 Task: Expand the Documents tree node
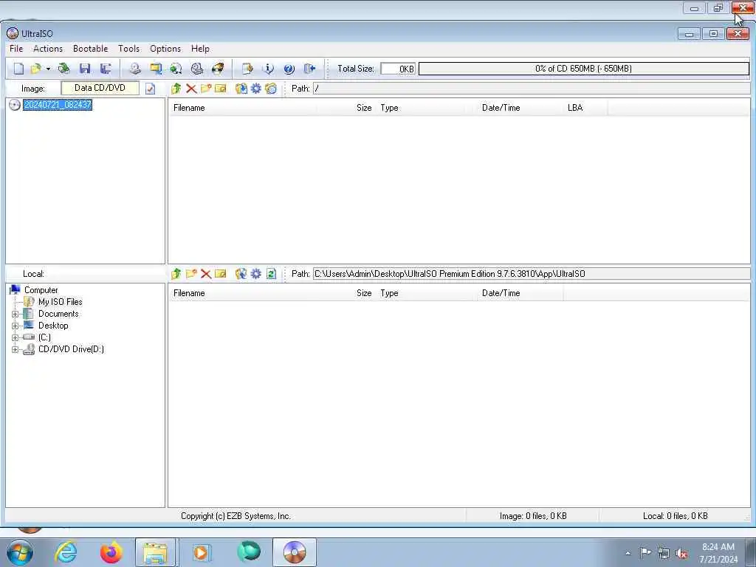pyautogui.click(x=15, y=314)
